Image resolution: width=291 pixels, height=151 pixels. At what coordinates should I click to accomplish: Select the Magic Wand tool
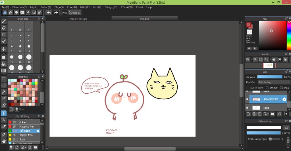(3, 92)
